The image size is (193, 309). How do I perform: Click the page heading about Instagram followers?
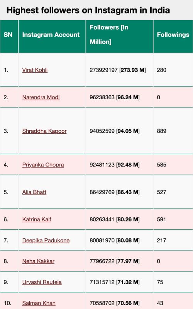coord(88,10)
